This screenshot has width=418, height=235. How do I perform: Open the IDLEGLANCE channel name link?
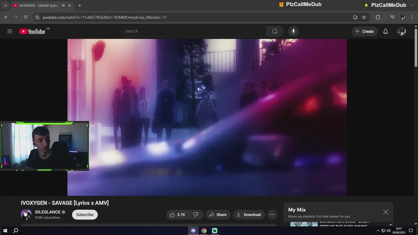tap(48, 212)
